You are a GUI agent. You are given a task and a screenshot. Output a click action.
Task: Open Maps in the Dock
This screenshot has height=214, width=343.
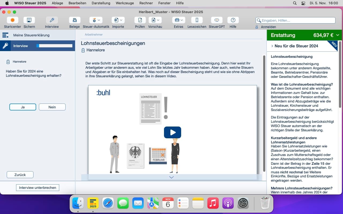click(153, 204)
